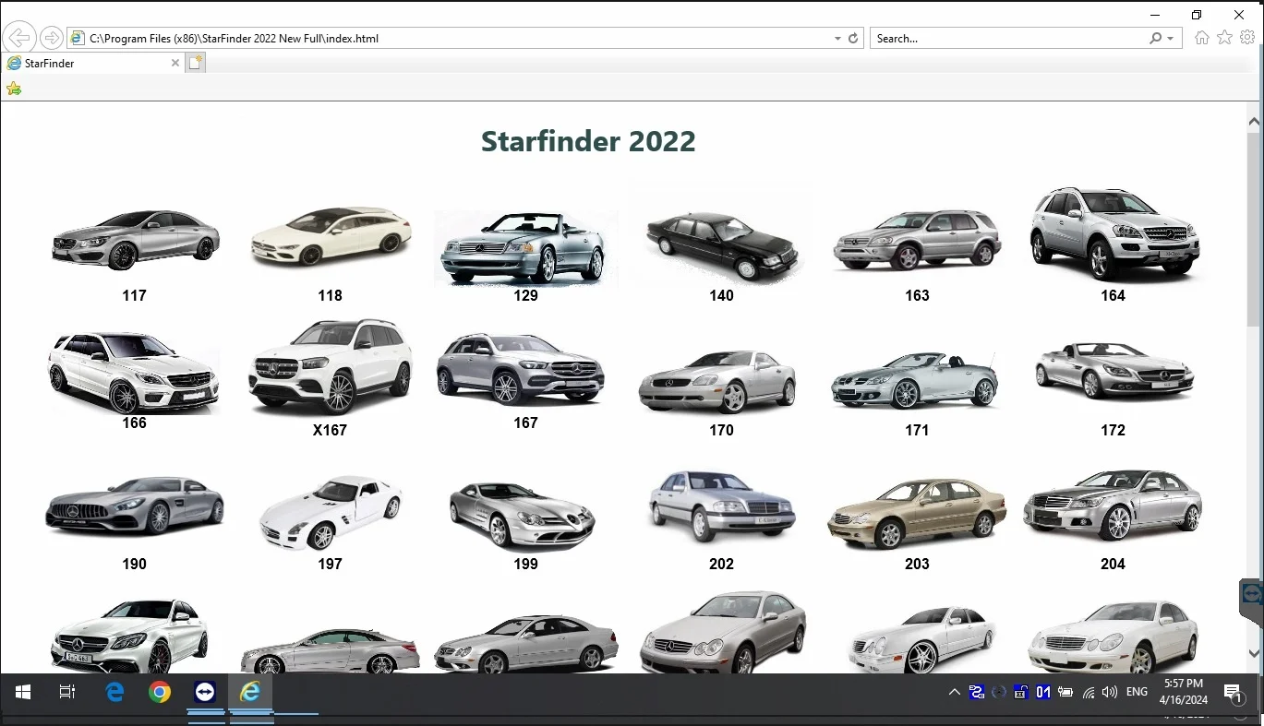Screen dimensions: 1264x726
Task: Open the Action Center notification icon
Action: (1234, 692)
